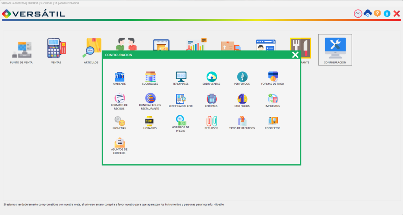Close the Configuracion panel
The image size is (403, 215).
pyautogui.click(x=295, y=55)
